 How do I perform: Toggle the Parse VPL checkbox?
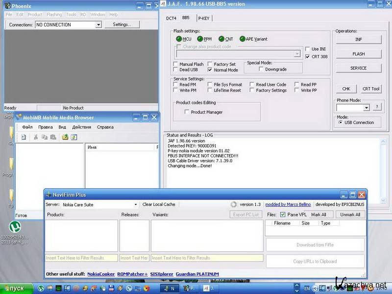[282, 214]
